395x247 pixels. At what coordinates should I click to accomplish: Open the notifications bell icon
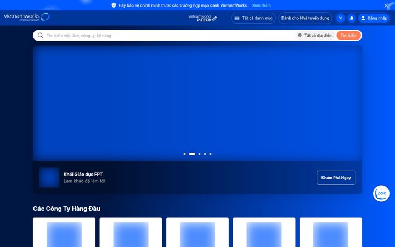pyautogui.click(x=352, y=18)
